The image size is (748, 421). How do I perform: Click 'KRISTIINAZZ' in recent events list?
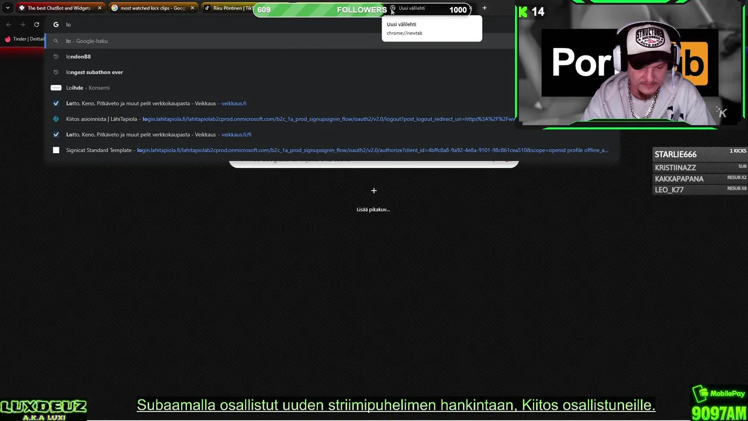(676, 168)
